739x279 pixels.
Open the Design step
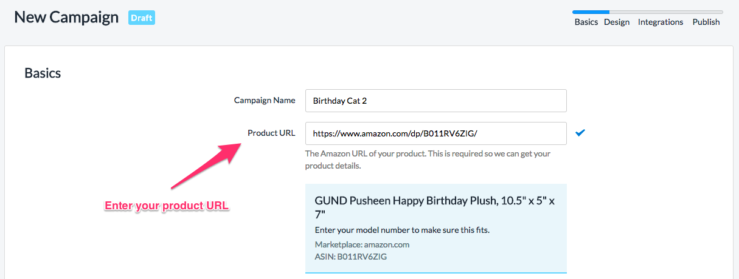click(x=617, y=22)
